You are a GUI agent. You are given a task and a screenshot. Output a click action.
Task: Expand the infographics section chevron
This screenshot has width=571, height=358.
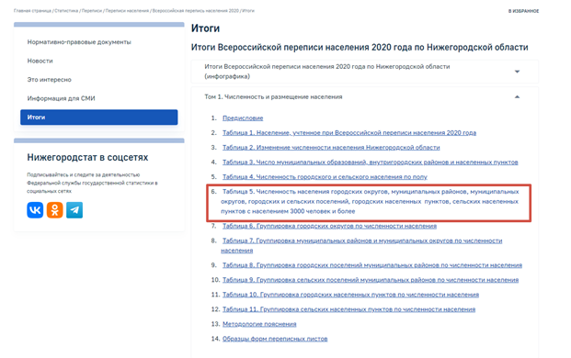pos(517,72)
